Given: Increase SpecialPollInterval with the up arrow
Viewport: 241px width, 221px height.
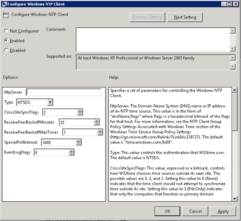Looking at the screenshot, I should (79, 140).
